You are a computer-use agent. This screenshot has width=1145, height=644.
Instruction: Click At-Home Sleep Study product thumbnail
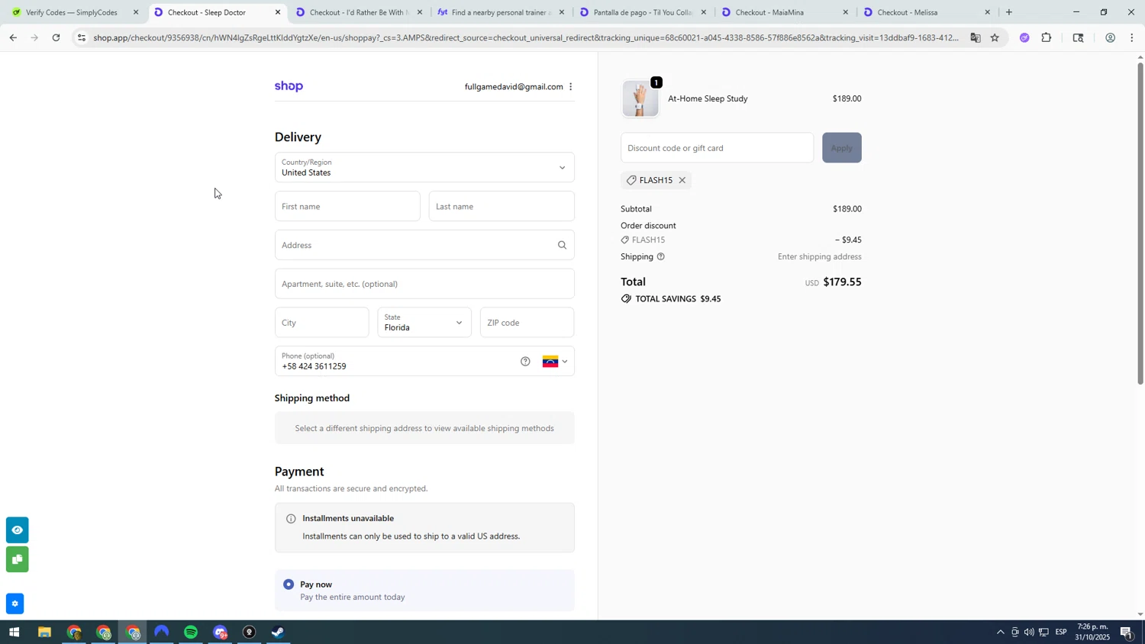click(x=640, y=98)
